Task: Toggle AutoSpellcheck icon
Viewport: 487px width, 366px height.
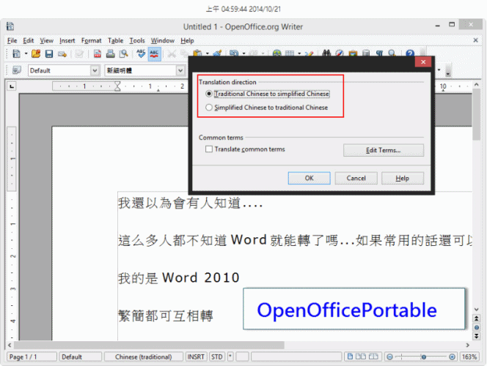Action: pyautogui.click(x=154, y=54)
